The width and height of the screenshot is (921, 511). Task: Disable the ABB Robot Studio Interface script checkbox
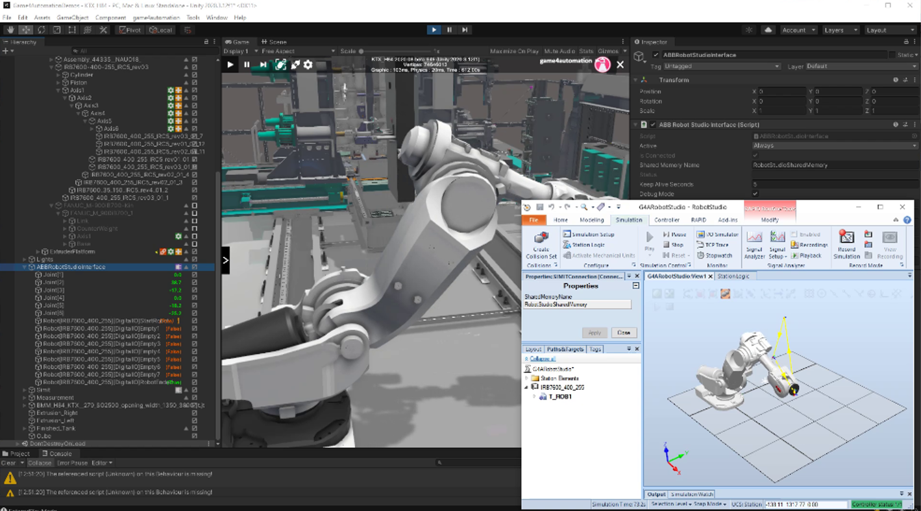[653, 125]
